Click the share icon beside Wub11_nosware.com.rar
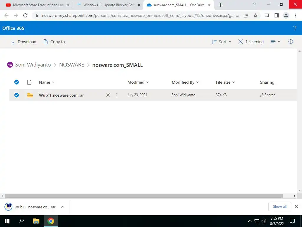 (x=108, y=95)
